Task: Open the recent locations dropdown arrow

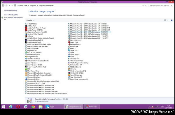Action: [x=9, y=6]
